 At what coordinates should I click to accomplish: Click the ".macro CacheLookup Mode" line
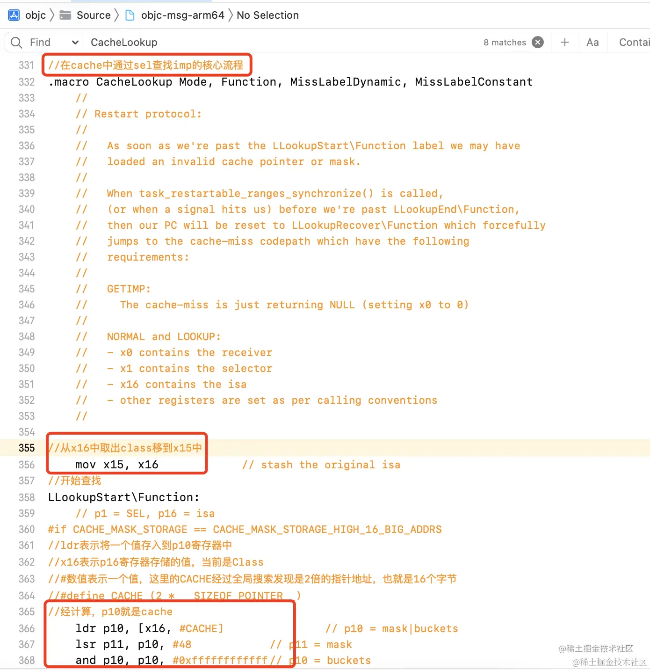coord(290,82)
